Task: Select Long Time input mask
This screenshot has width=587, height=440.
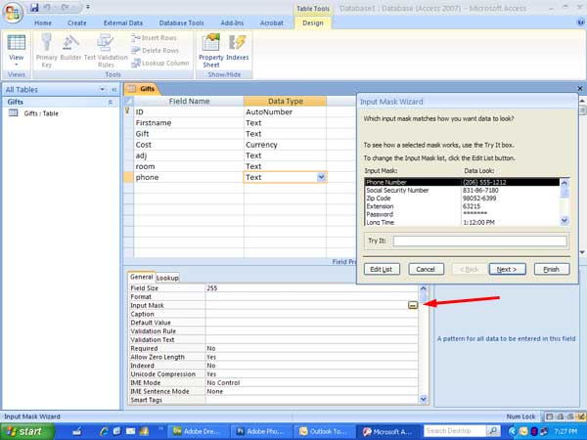Action: (x=463, y=222)
